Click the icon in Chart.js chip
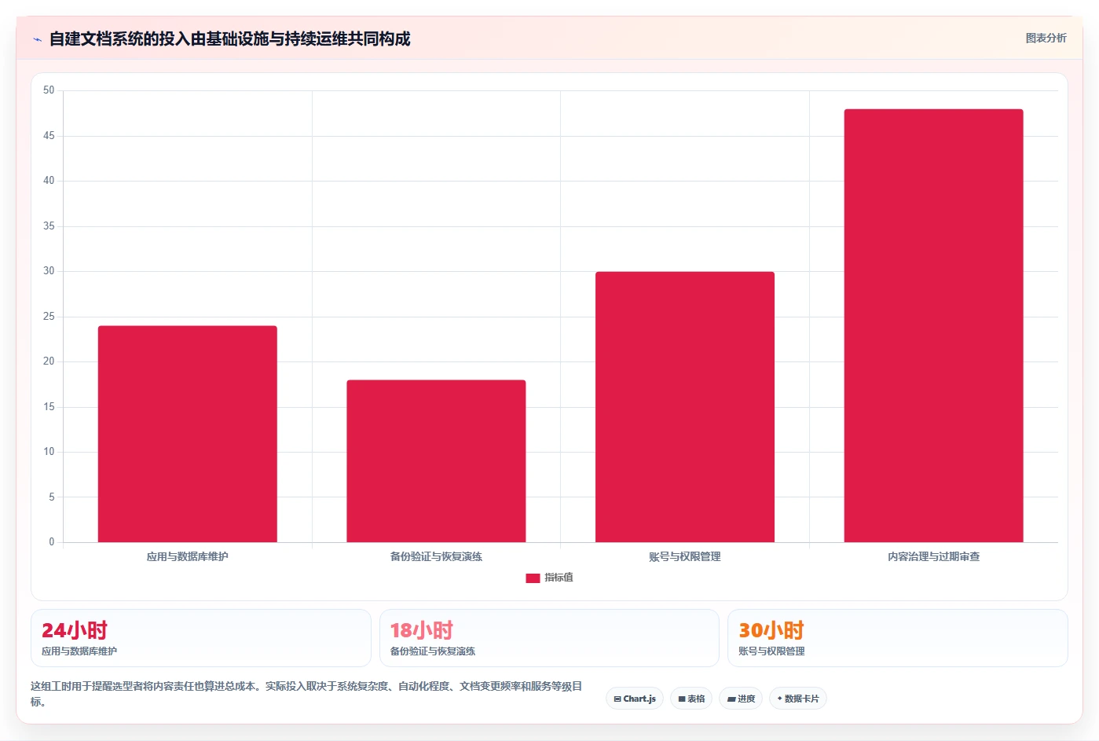Image resolution: width=1099 pixels, height=741 pixels. [x=617, y=699]
